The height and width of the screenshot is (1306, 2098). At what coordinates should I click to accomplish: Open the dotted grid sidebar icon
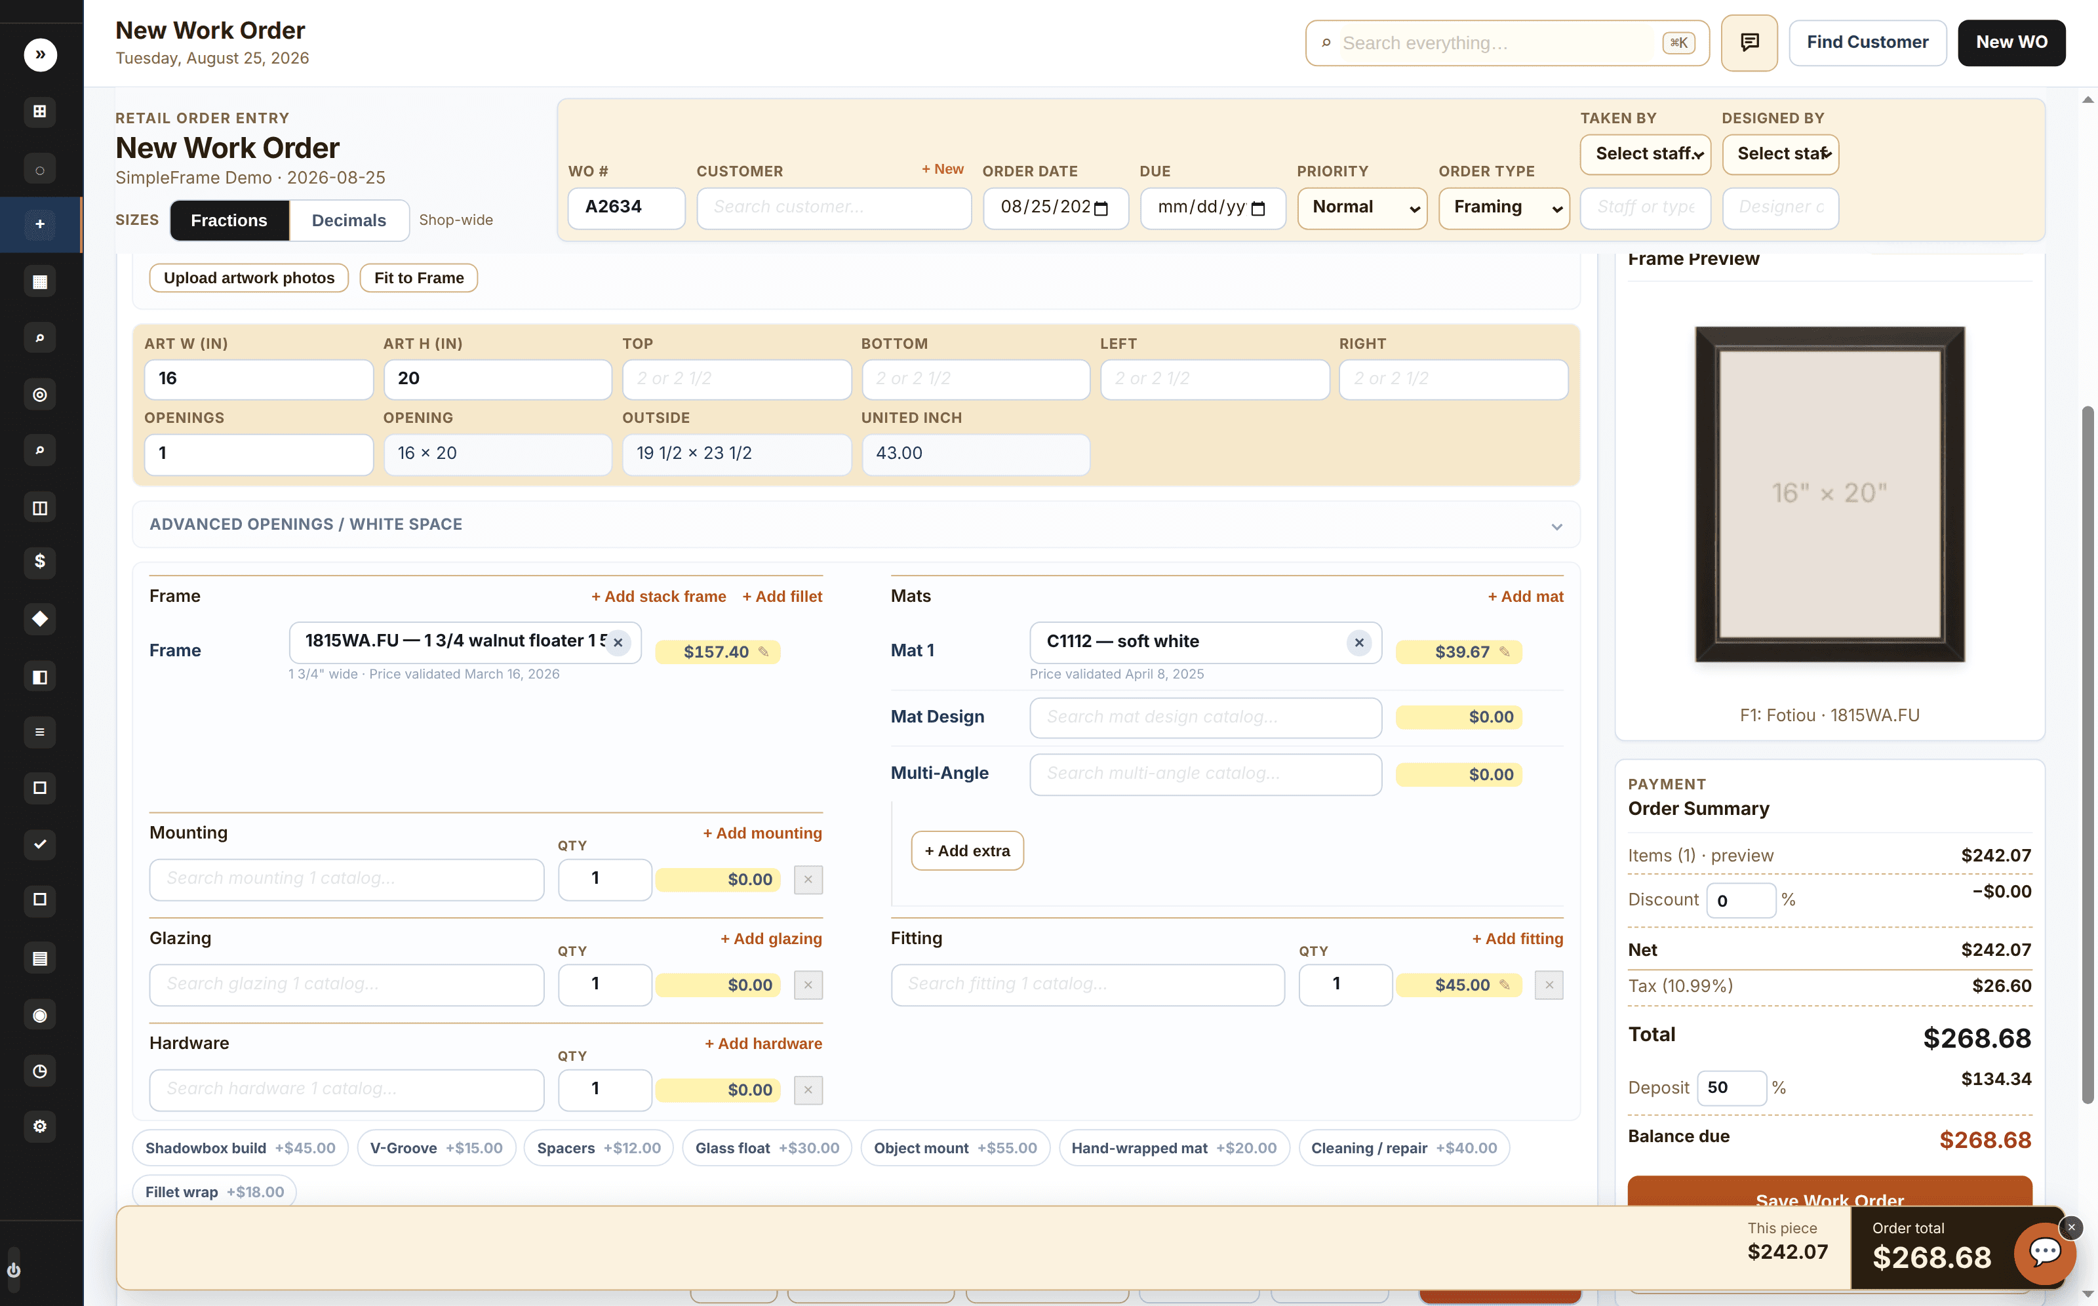click(x=40, y=281)
